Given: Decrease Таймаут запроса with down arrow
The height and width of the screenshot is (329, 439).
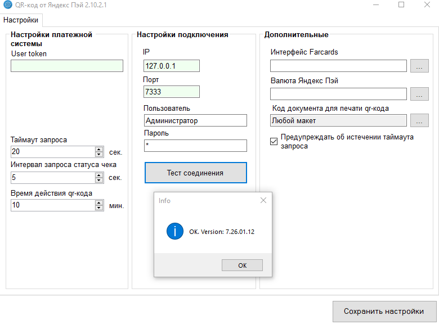Looking at the screenshot, I should (100, 154).
